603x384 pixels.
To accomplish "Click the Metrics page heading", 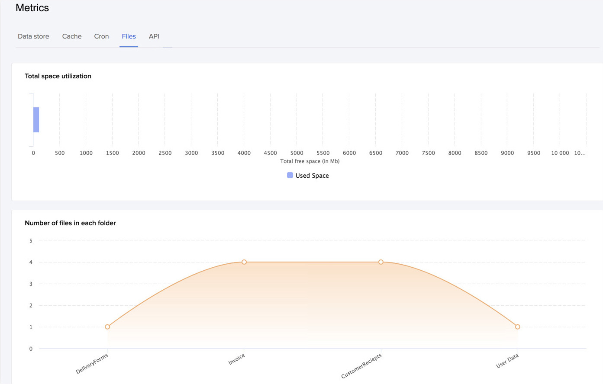I will (x=32, y=7).
